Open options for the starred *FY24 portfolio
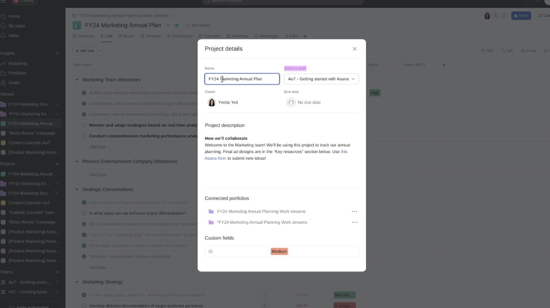Image resolution: width=550 pixels, height=308 pixels. 355,222
